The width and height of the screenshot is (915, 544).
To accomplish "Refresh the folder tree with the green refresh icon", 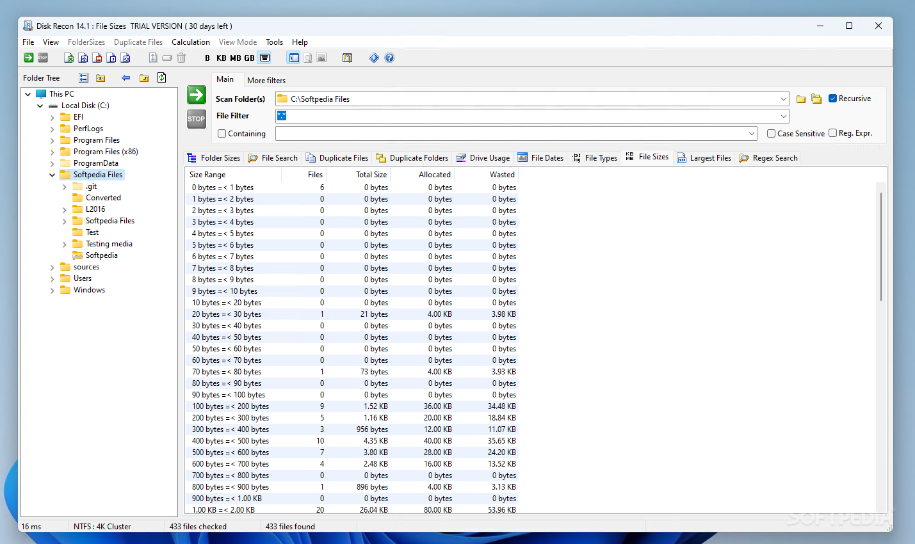I will pyautogui.click(x=162, y=77).
